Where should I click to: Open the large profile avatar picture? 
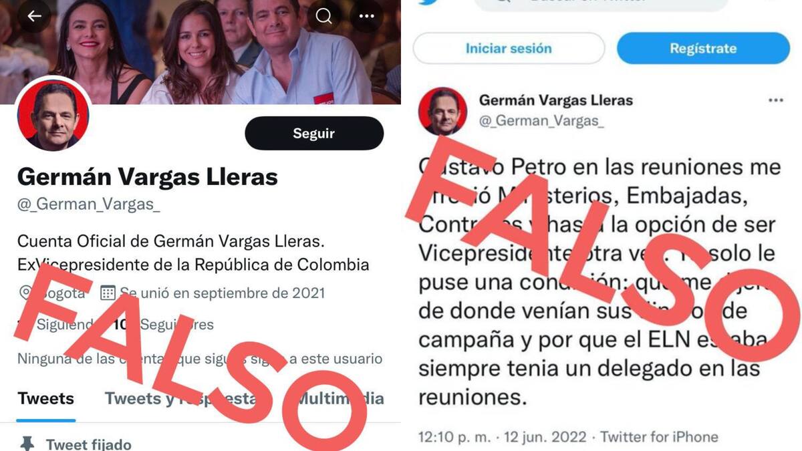click(53, 114)
